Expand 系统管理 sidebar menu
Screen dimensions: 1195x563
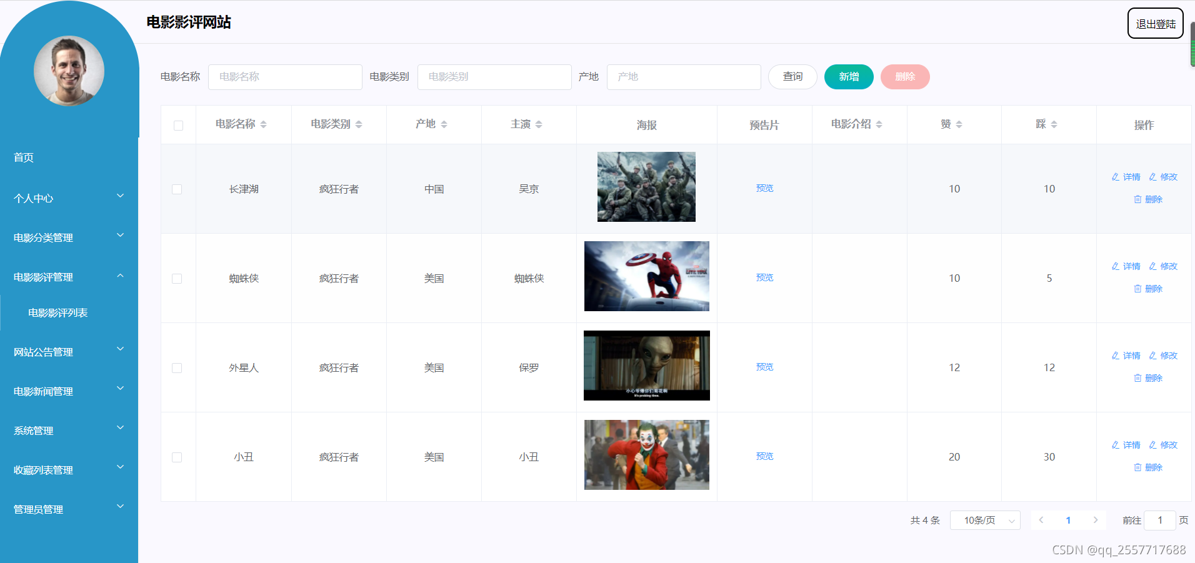click(69, 431)
